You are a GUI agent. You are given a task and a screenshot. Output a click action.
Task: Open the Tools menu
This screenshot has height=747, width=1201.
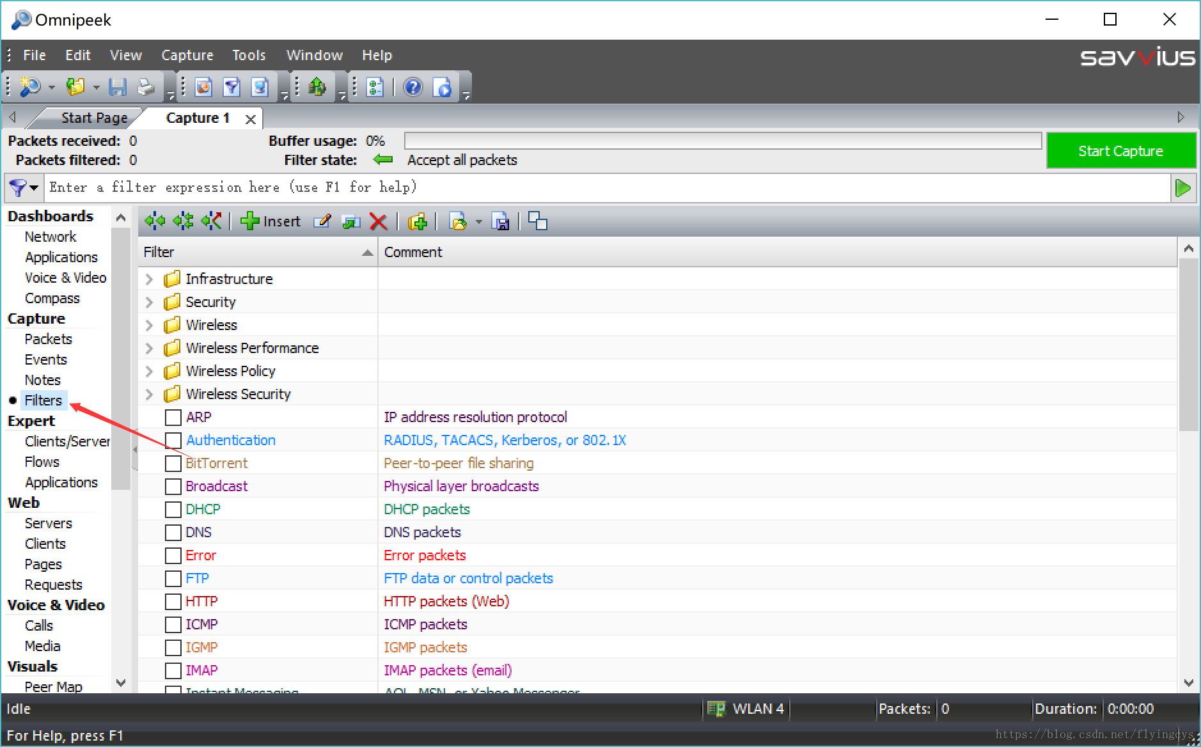point(249,55)
